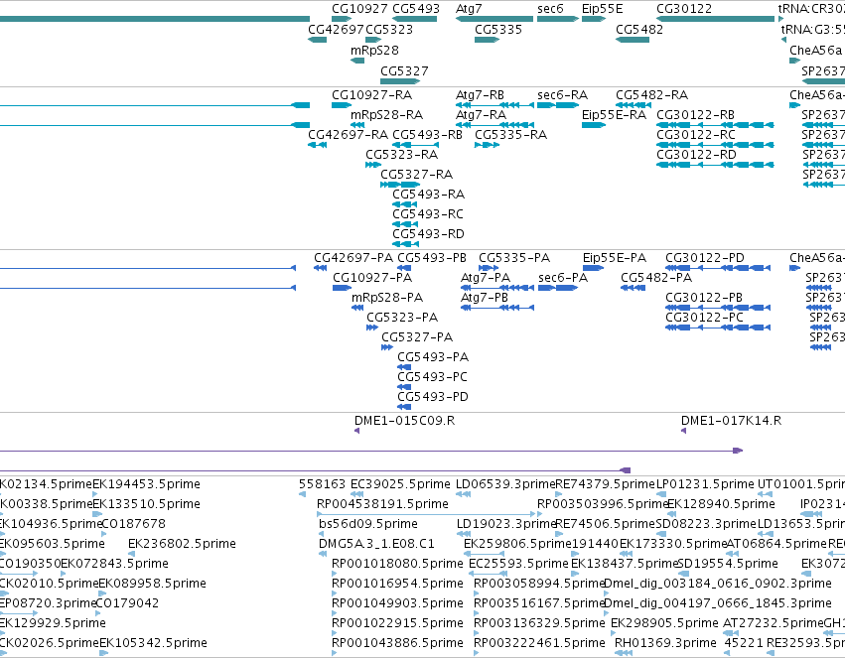Click the Atg7-PB protein label

tap(485, 298)
